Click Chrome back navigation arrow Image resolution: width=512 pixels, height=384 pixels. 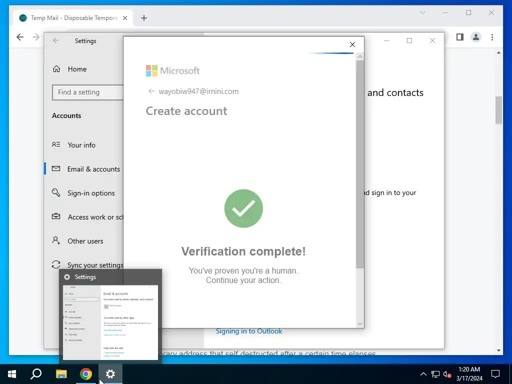pos(20,37)
